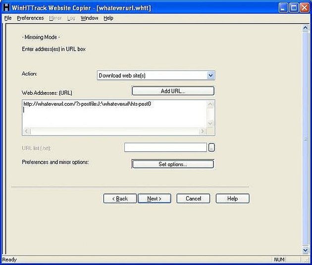Open the grayed-out Mirror menu
Screen dimensions: 312x265
point(55,18)
